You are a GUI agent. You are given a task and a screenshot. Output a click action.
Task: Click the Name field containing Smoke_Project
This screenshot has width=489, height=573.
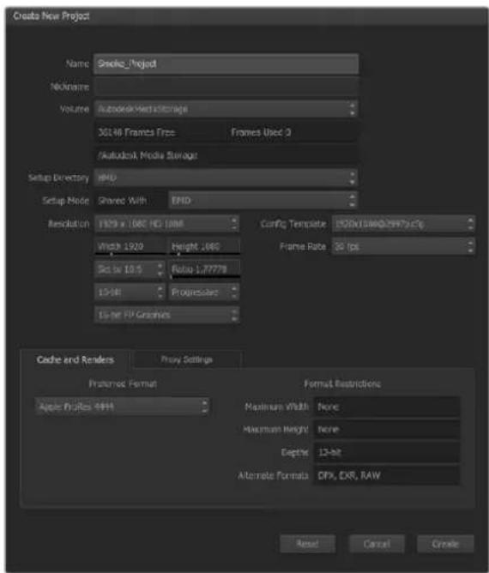point(226,64)
